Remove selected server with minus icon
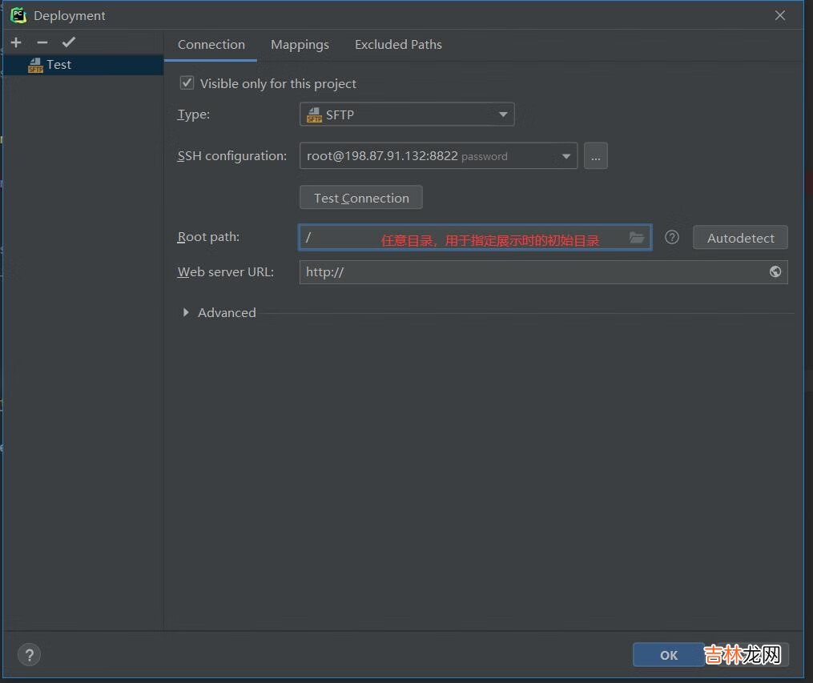This screenshot has width=813, height=683. click(x=42, y=42)
